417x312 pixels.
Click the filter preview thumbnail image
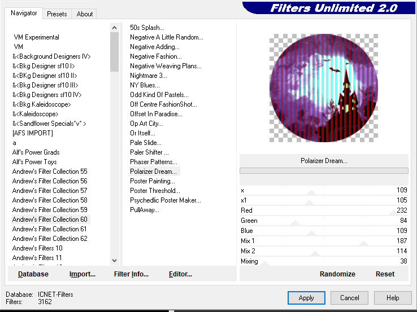[324, 87]
